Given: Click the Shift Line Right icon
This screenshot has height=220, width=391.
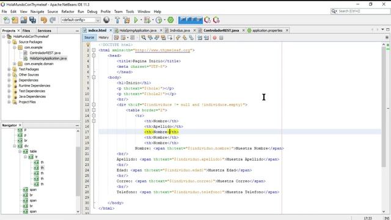Looking at the screenshot, I should click(206, 38).
